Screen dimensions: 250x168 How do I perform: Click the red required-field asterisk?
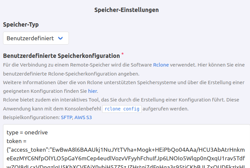tap(123, 54)
